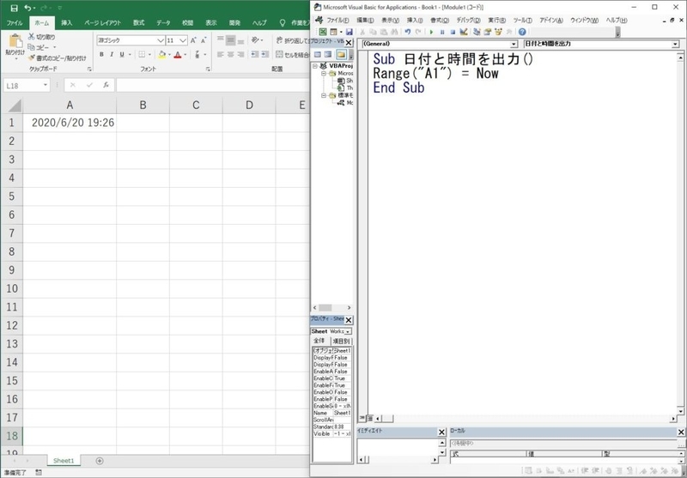Image resolution: width=687 pixels, height=478 pixels.
Task: Open Properties Window icon in VBA toolbar
Action: pos(487,32)
